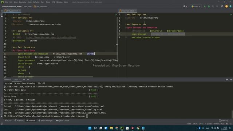Viewport: 233px width, 131px height.
Task: Expand terminal sessions dropdown arrow
Action: [28, 80]
